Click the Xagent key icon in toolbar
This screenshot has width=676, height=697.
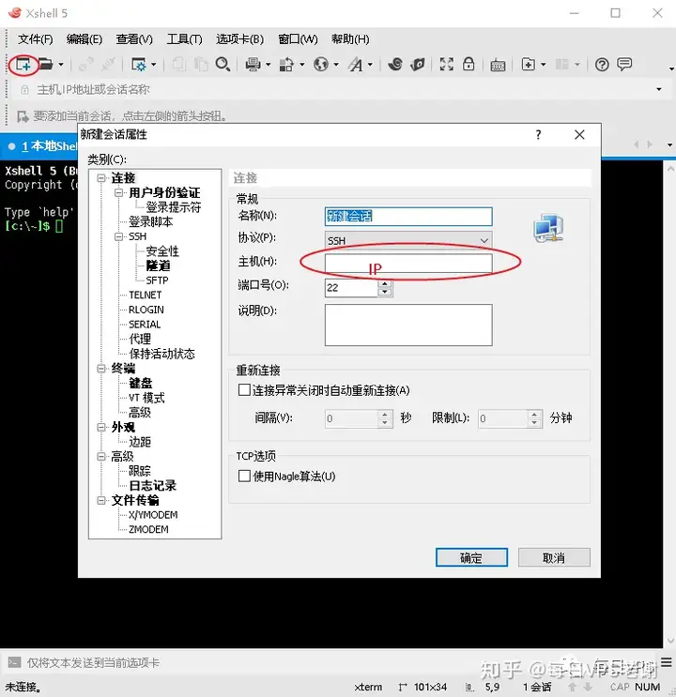(418, 65)
